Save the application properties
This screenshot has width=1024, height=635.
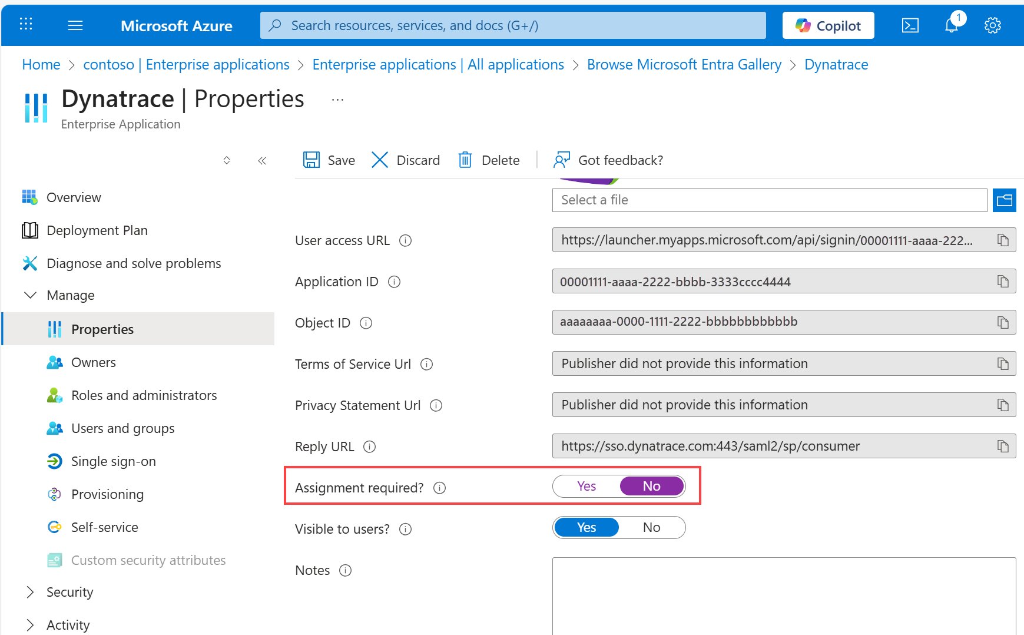click(x=329, y=160)
